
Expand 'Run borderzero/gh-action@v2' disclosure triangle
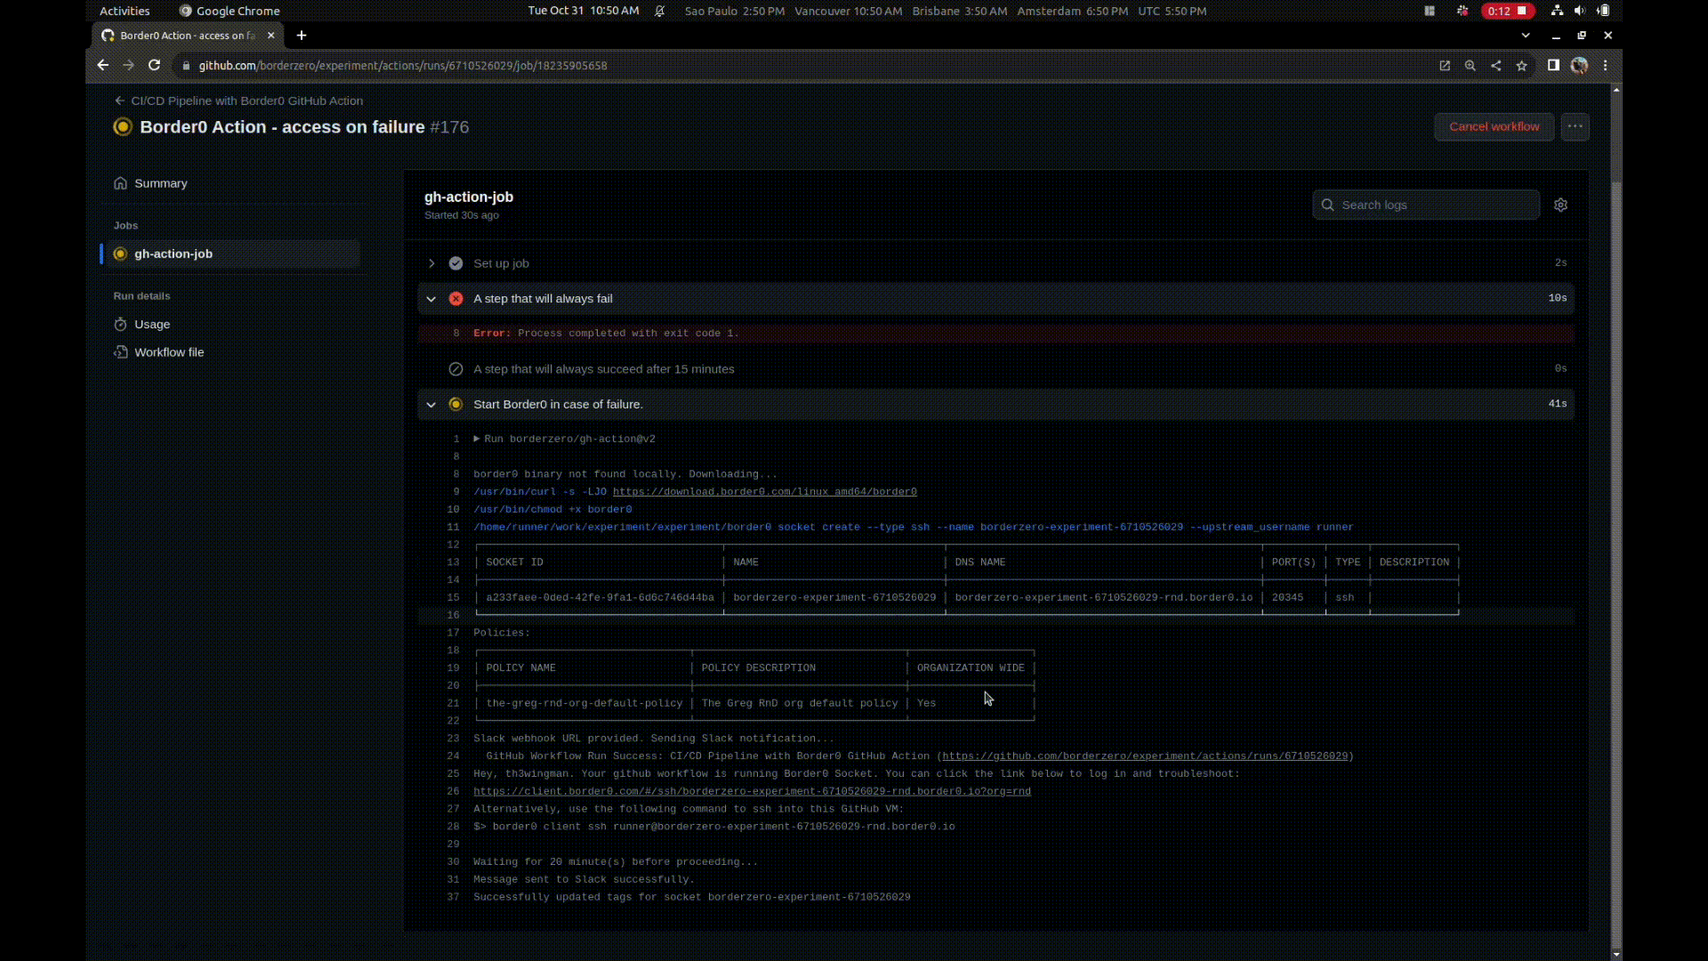(477, 439)
